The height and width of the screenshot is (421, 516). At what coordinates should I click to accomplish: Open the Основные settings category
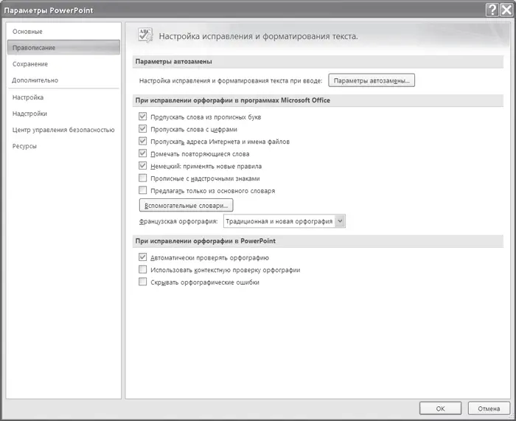28,32
